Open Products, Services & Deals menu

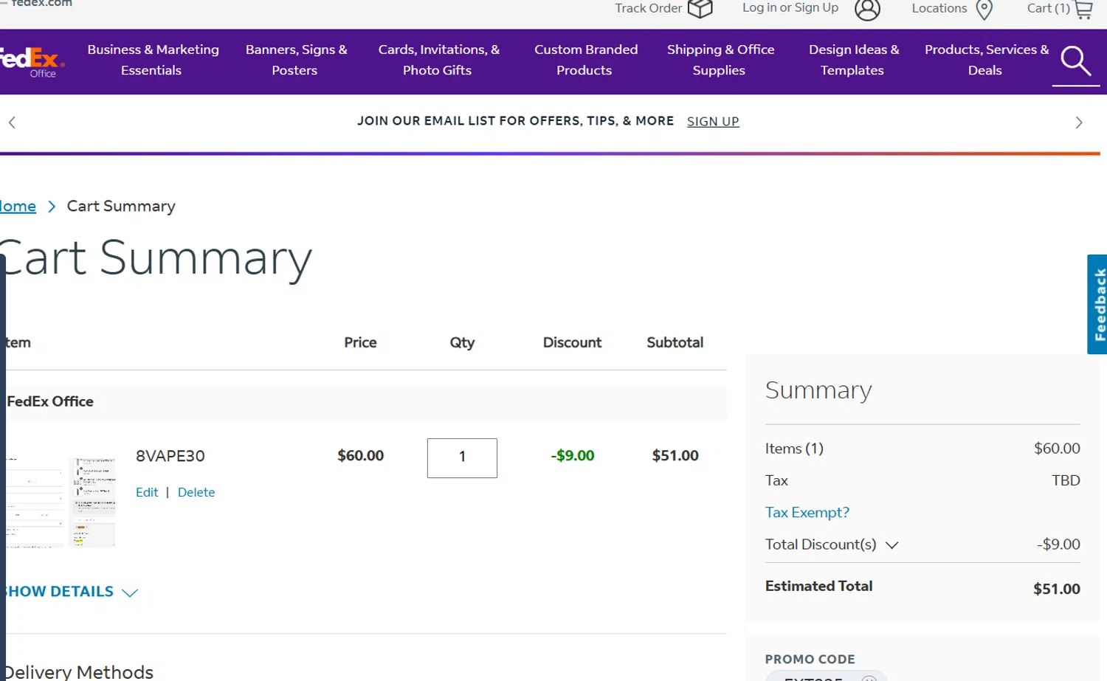(986, 60)
